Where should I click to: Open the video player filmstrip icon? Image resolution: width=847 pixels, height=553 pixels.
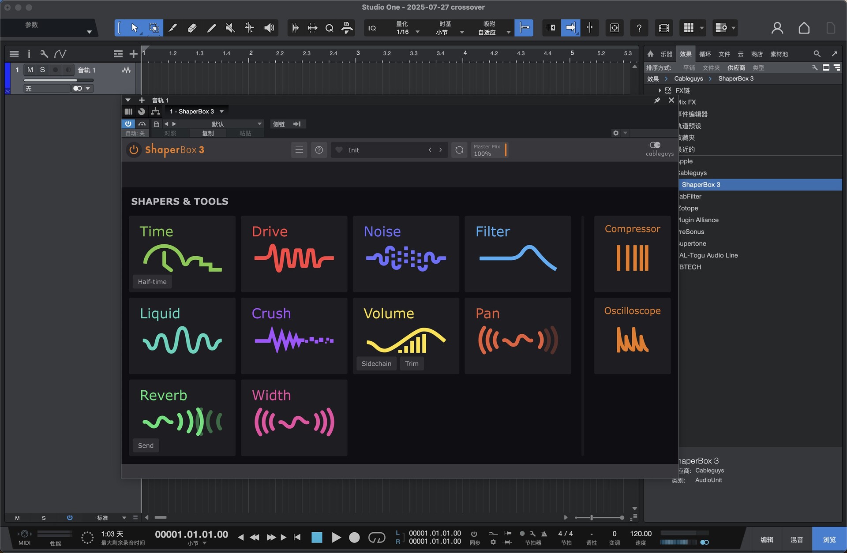coord(664,28)
